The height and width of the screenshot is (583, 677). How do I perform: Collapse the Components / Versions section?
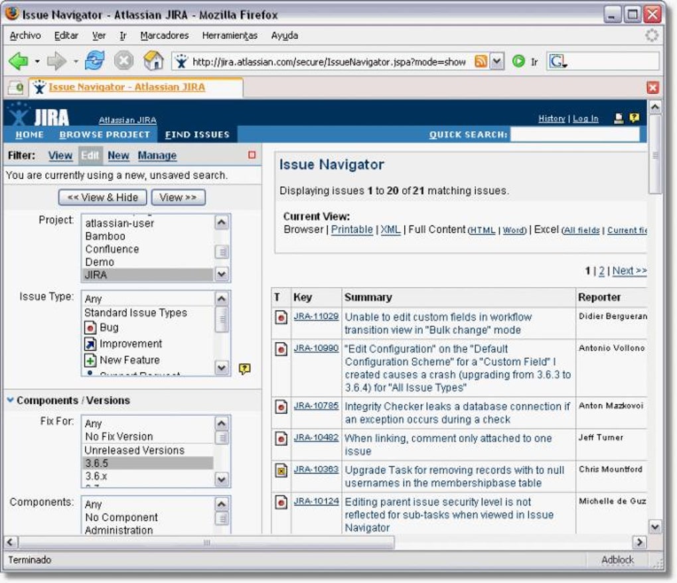click(x=11, y=400)
